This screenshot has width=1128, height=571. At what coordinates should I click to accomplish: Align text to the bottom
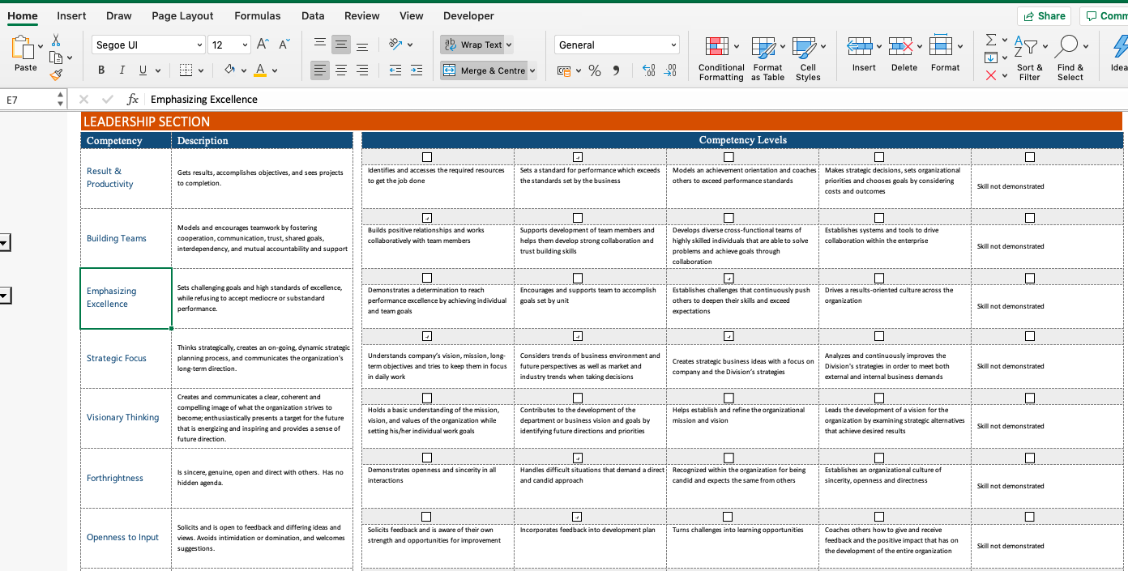362,45
